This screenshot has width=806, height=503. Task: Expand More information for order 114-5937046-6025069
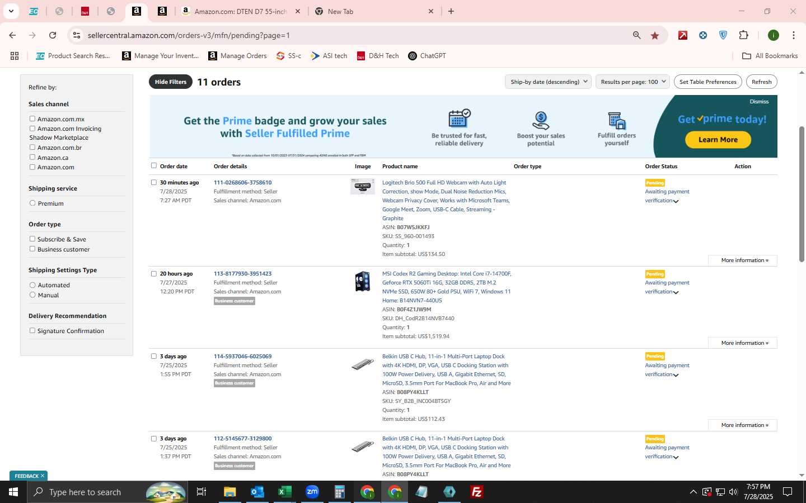(x=743, y=425)
